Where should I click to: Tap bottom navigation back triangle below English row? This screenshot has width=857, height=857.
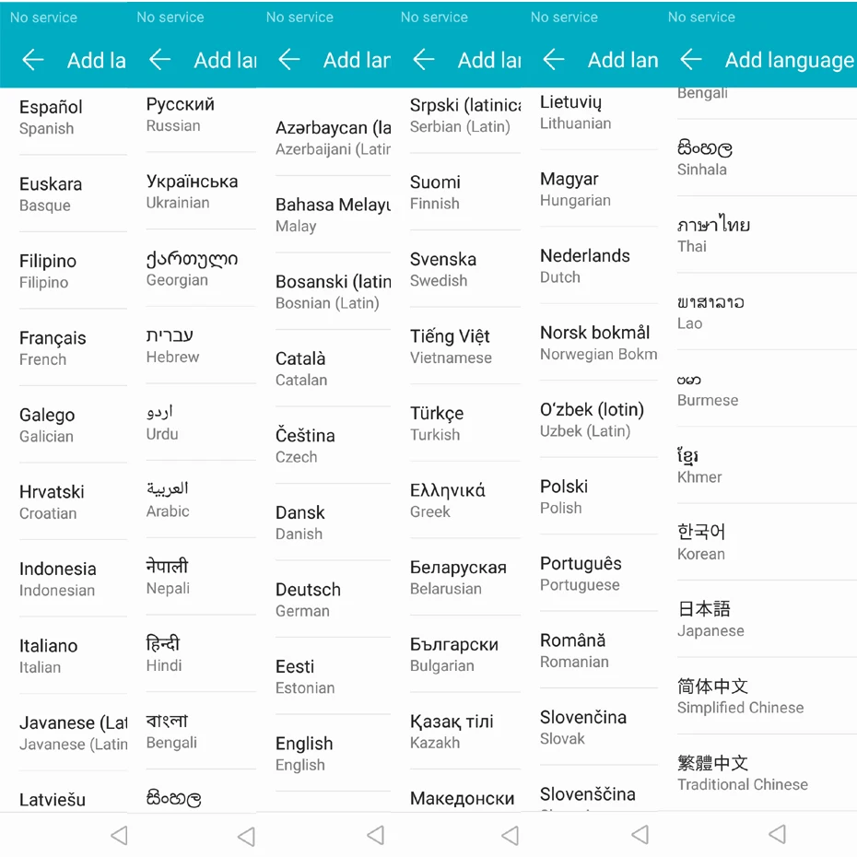click(375, 835)
